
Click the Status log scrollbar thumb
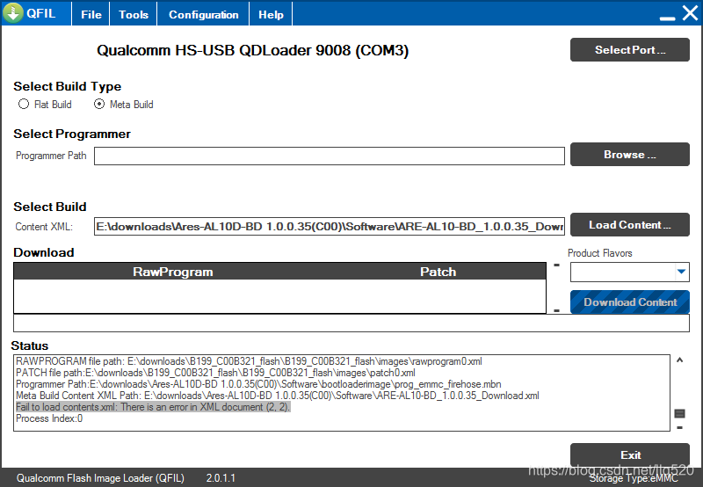pos(679,413)
